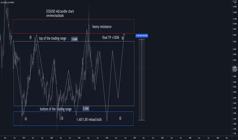Click the current price 4.5984 label on the axis
This screenshot has width=238, height=140.
235,68
